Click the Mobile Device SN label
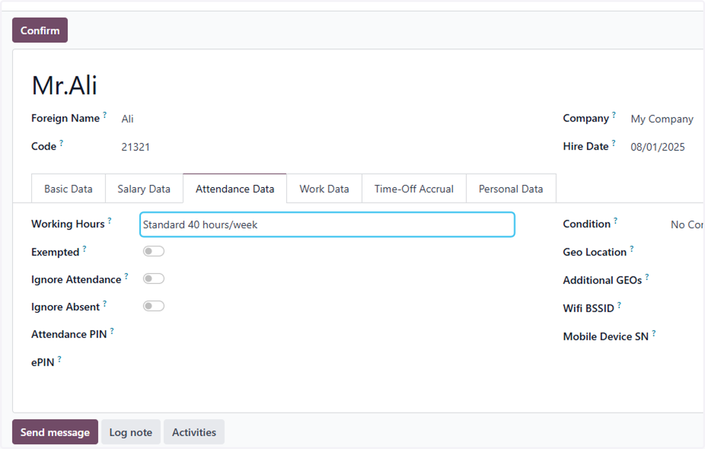This screenshot has width=705, height=449. click(x=606, y=337)
